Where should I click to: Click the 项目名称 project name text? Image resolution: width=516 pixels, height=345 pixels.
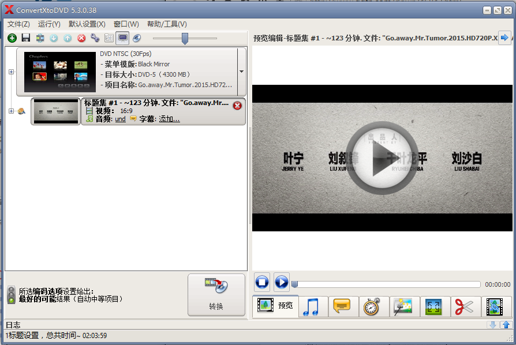click(x=166, y=85)
